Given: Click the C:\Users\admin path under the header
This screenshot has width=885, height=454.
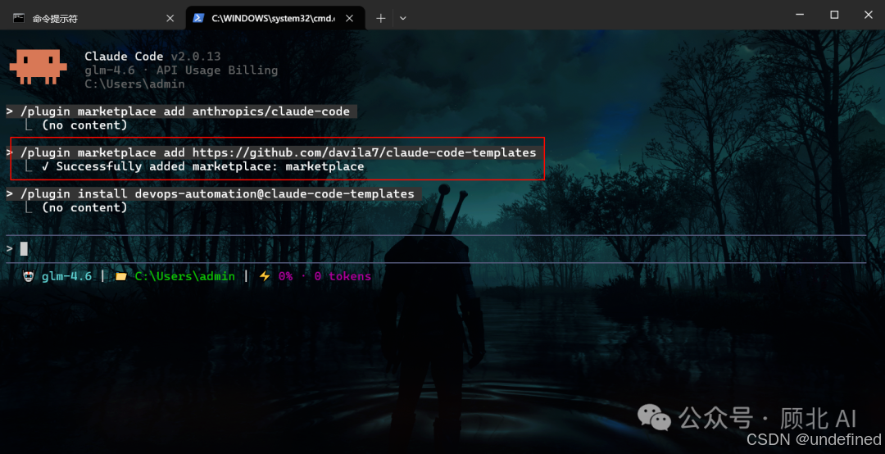Looking at the screenshot, I should 134,84.
